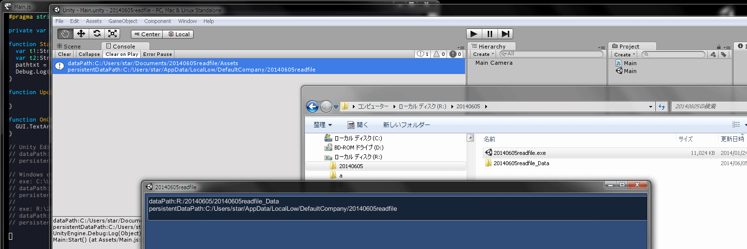Click Search by Label icon in Project
Screen dimensions: 747x249
coord(723,54)
